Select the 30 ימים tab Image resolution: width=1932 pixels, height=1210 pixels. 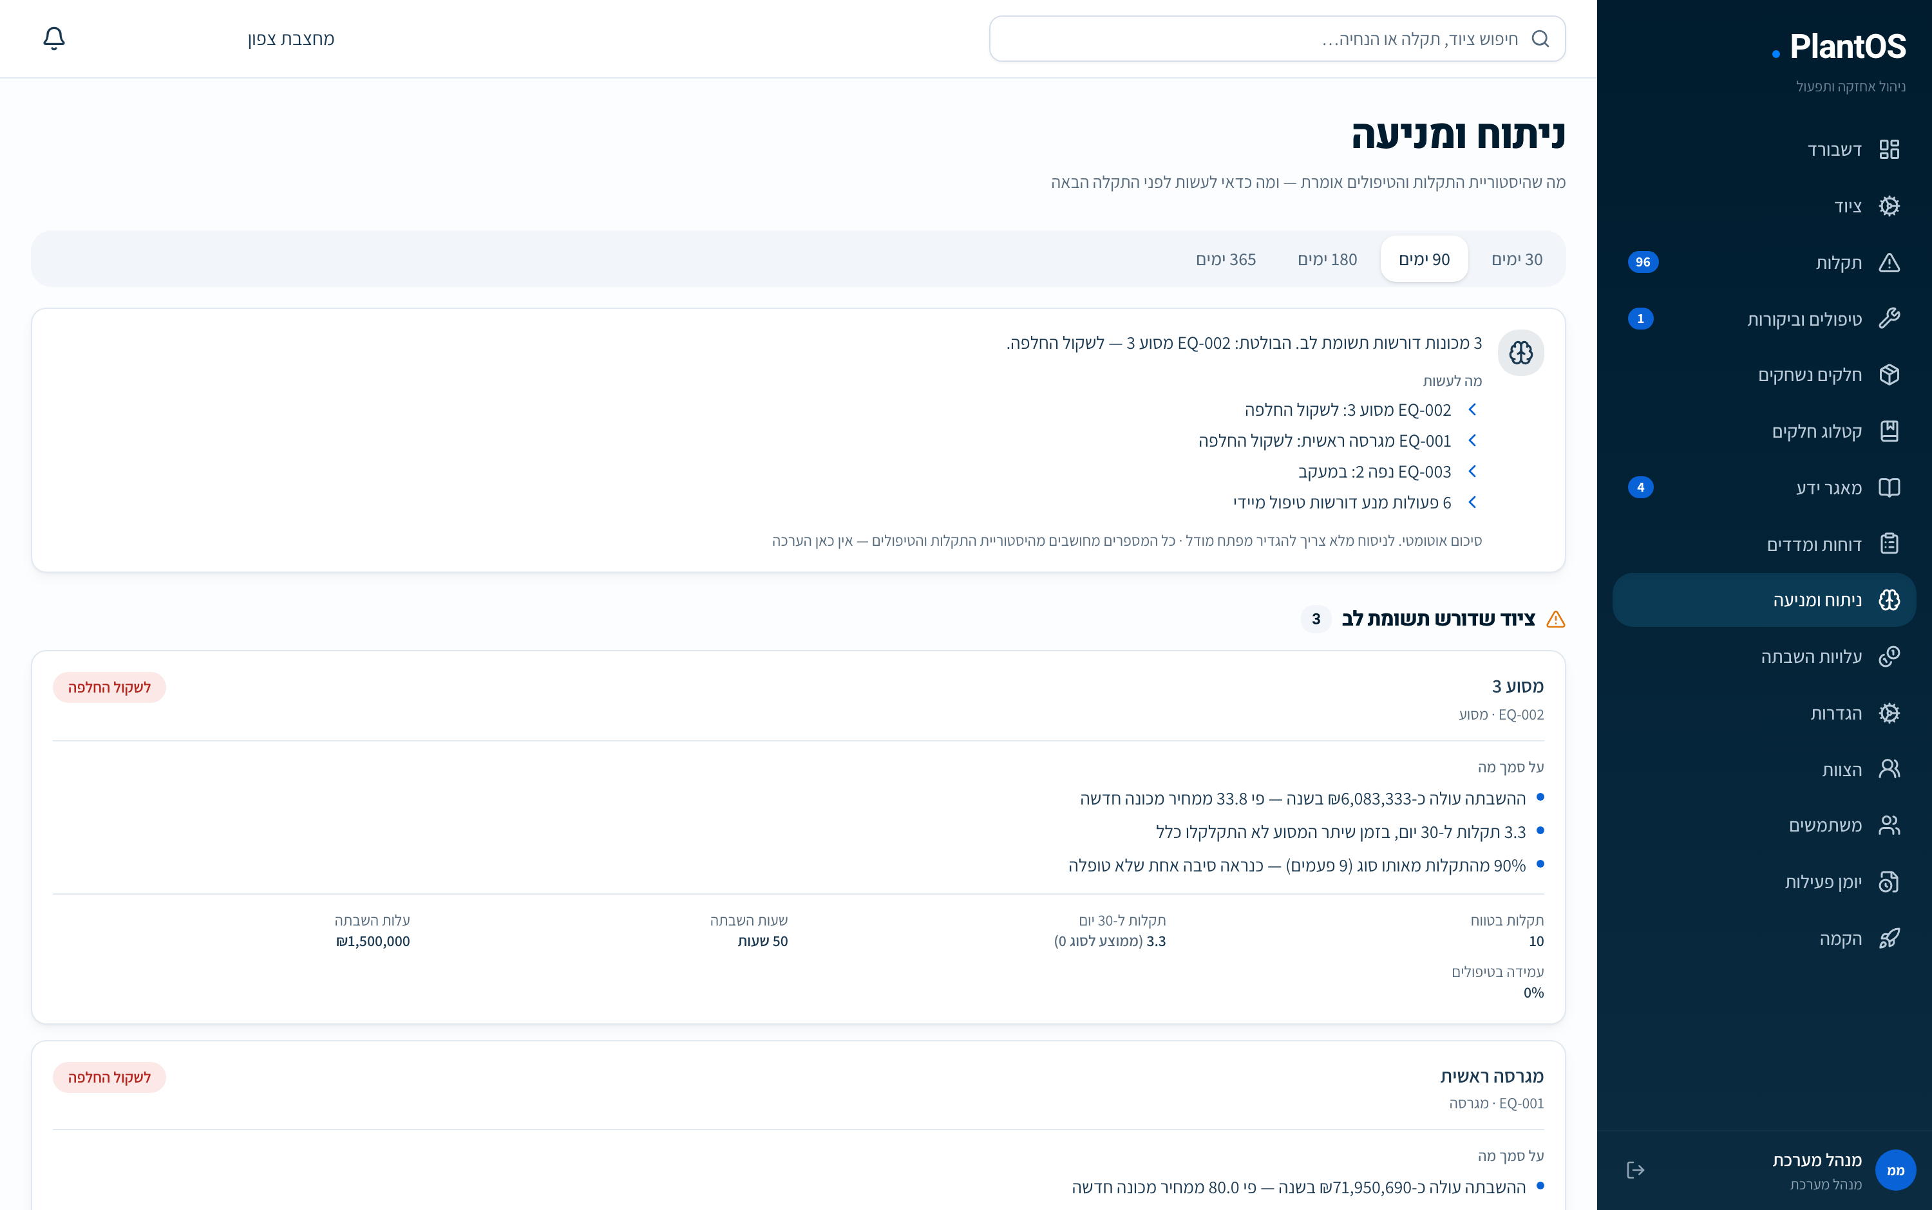point(1517,259)
